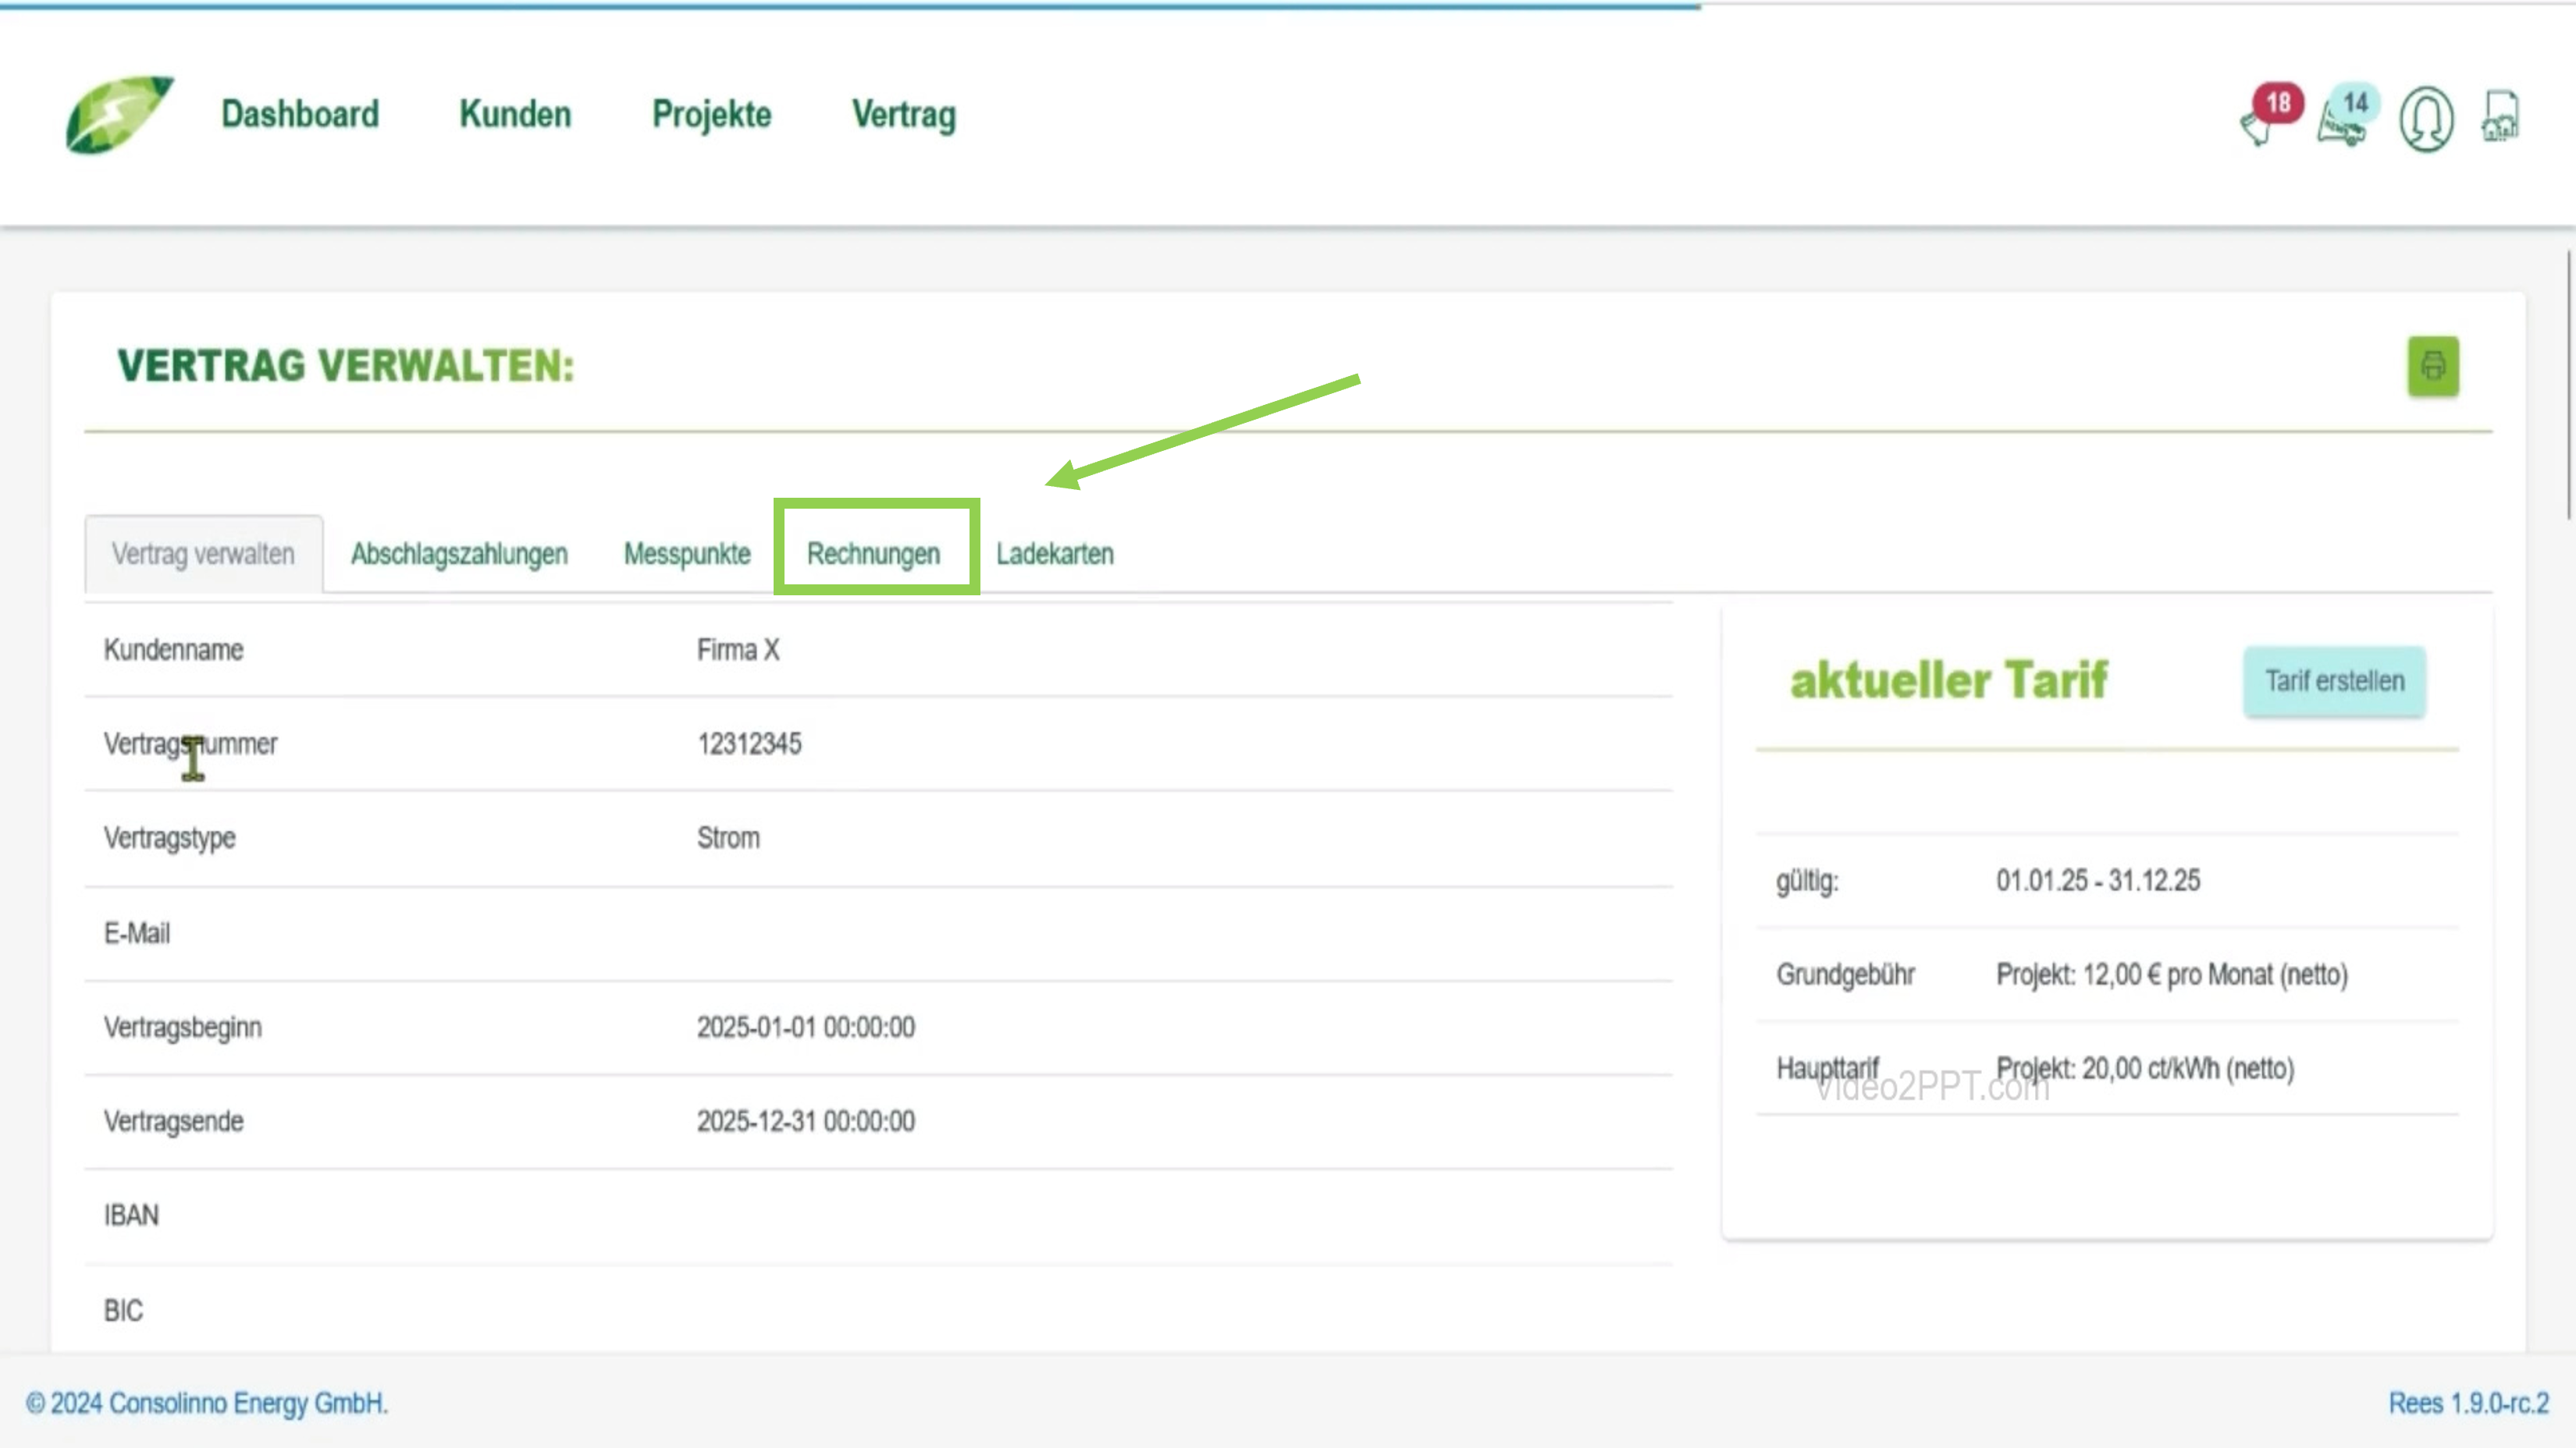This screenshot has width=2576, height=1448.
Task: Click the page vertical scrollbar
Action: (2568, 385)
